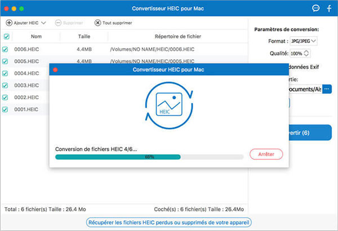
Task: Click the Convertir (6) button
Action: [x=310, y=133]
